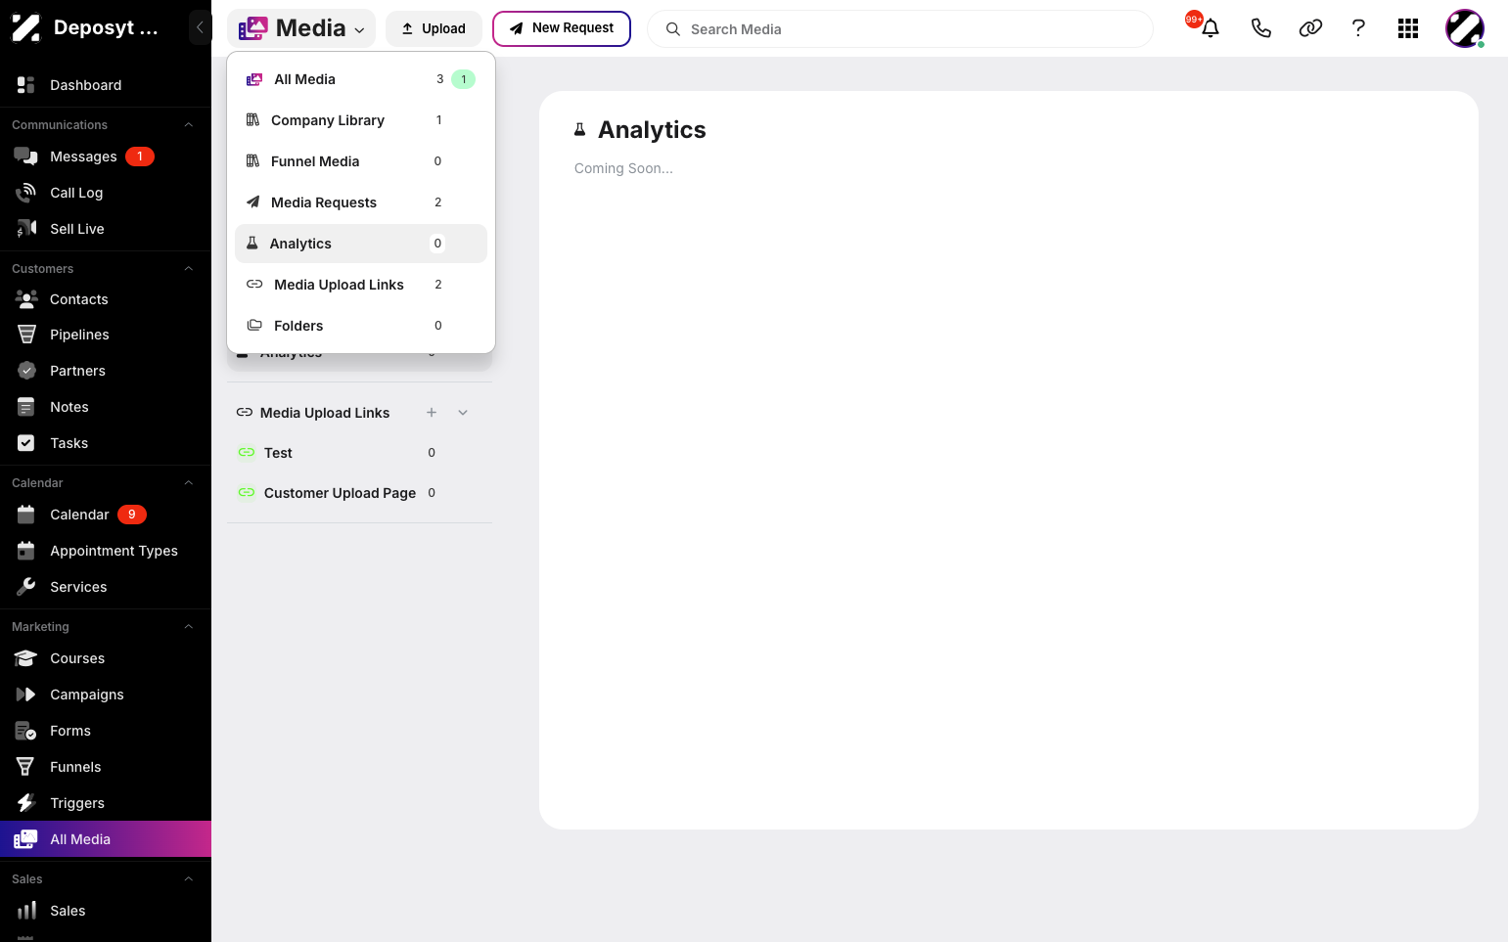The width and height of the screenshot is (1508, 942).
Task: Select All Media in the dropdown menu
Action: 361,79
